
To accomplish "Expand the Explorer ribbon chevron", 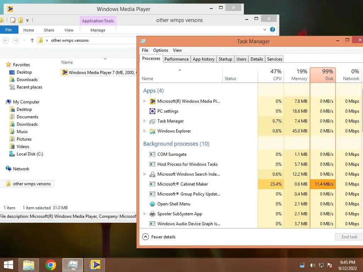I will [x=265, y=30].
